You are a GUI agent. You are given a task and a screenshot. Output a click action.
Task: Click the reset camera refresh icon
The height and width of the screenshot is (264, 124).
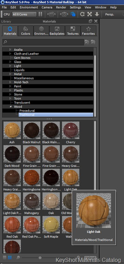tap(82, 14)
